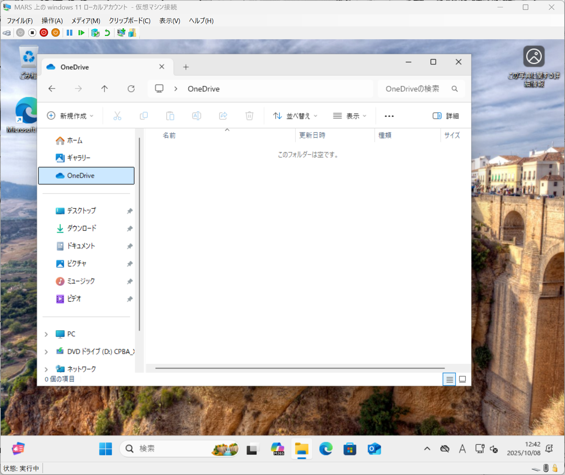Viewport: 565px width, 475px height.
Task: Click the Delete trash can icon
Action: tap(249, 116)
